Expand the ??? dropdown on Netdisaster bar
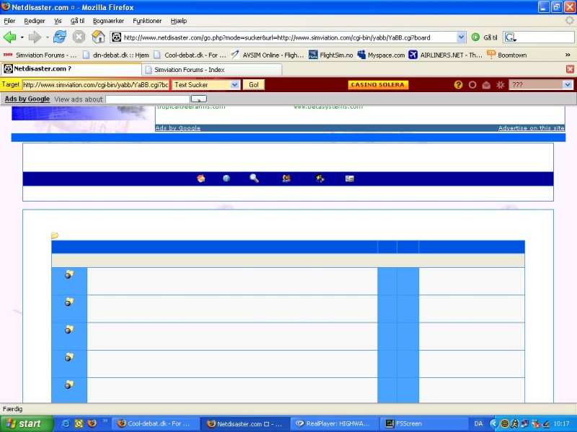Screen dimensions: 577x432 pos(568,85)
